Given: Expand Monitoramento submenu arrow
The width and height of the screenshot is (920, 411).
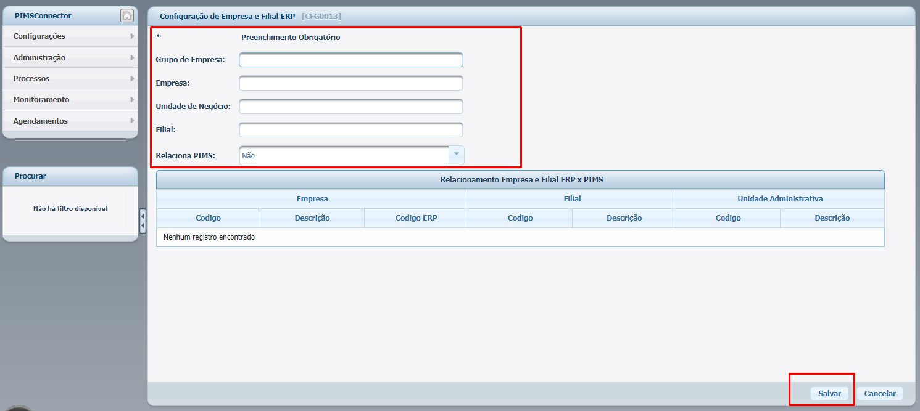Looking at the screenshot, I should pos(132,99).
